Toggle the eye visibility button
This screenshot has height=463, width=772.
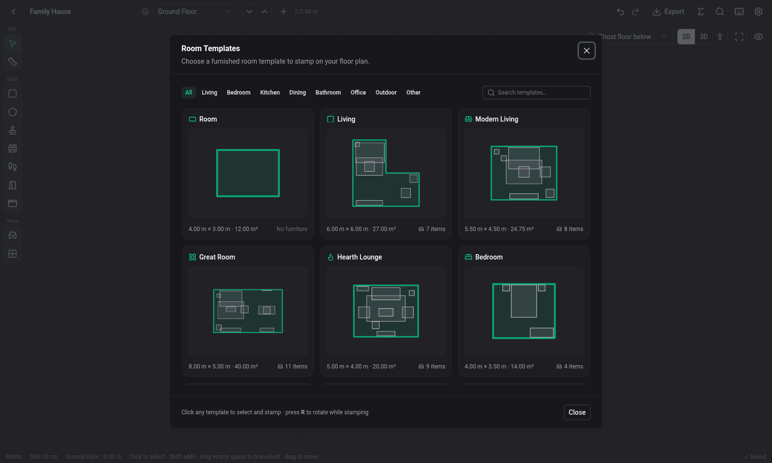click(x=758, y=37)
